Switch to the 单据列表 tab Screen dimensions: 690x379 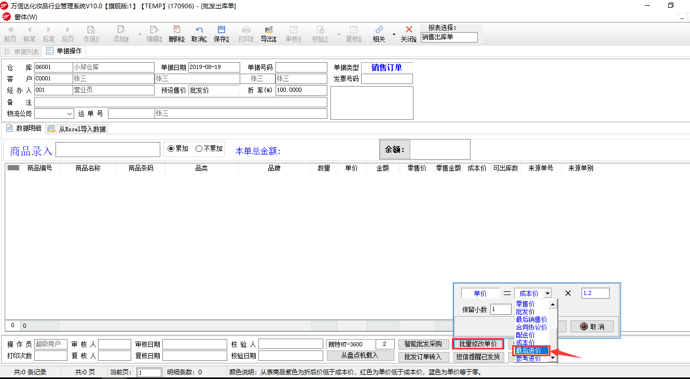(22, 52)
